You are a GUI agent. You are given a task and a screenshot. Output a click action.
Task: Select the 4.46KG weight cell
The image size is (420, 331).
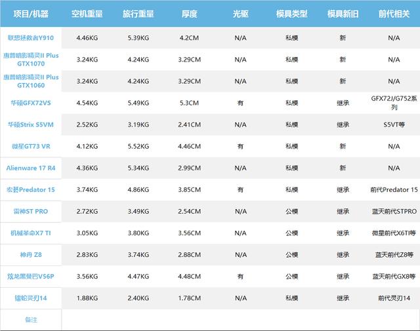87,38
